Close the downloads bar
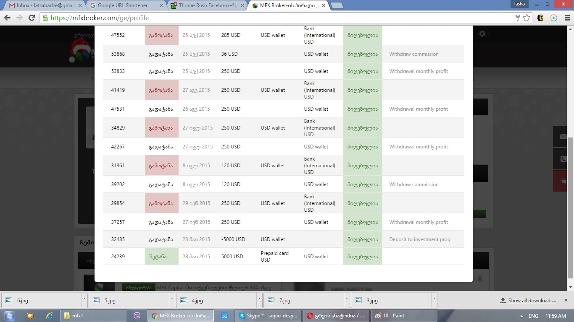The width and height of the screenshot is (574, 322). (566, 300)
